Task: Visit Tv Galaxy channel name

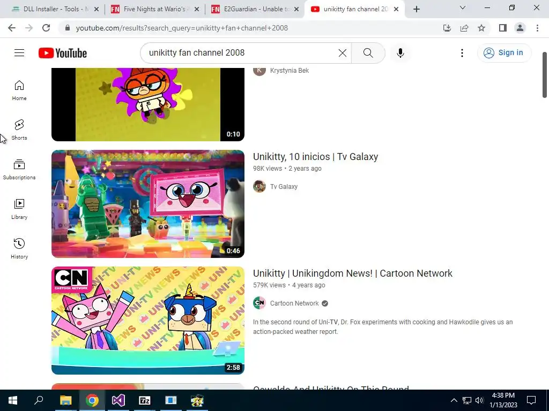Action: pyautogui.click(x=284, y=187)
